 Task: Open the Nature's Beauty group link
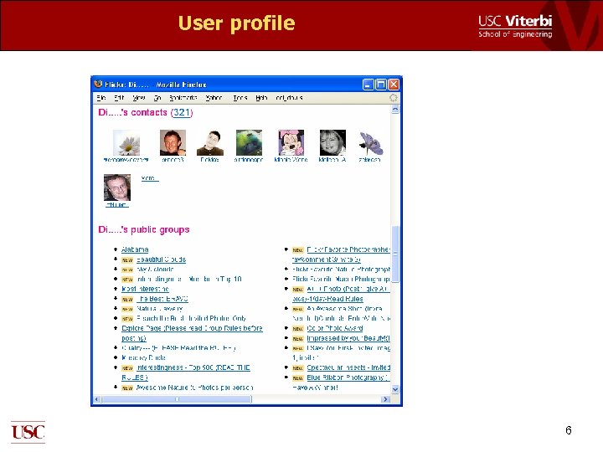160,309
